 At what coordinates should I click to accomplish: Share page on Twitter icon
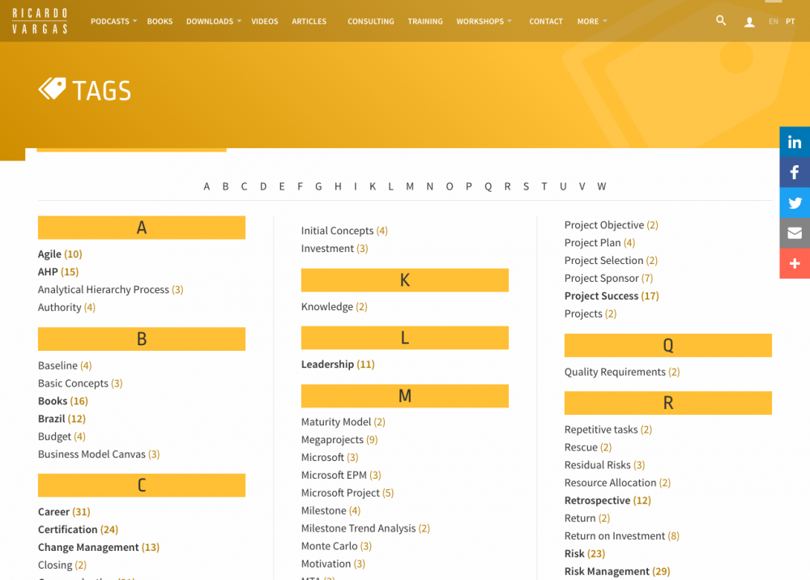[x=795, y=203]
